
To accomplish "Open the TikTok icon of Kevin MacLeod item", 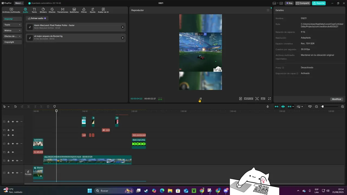I will 30,27.
